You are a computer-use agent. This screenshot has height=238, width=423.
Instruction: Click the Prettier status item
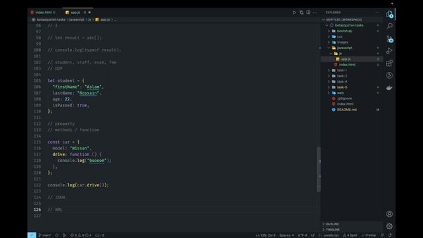(369, 235)
